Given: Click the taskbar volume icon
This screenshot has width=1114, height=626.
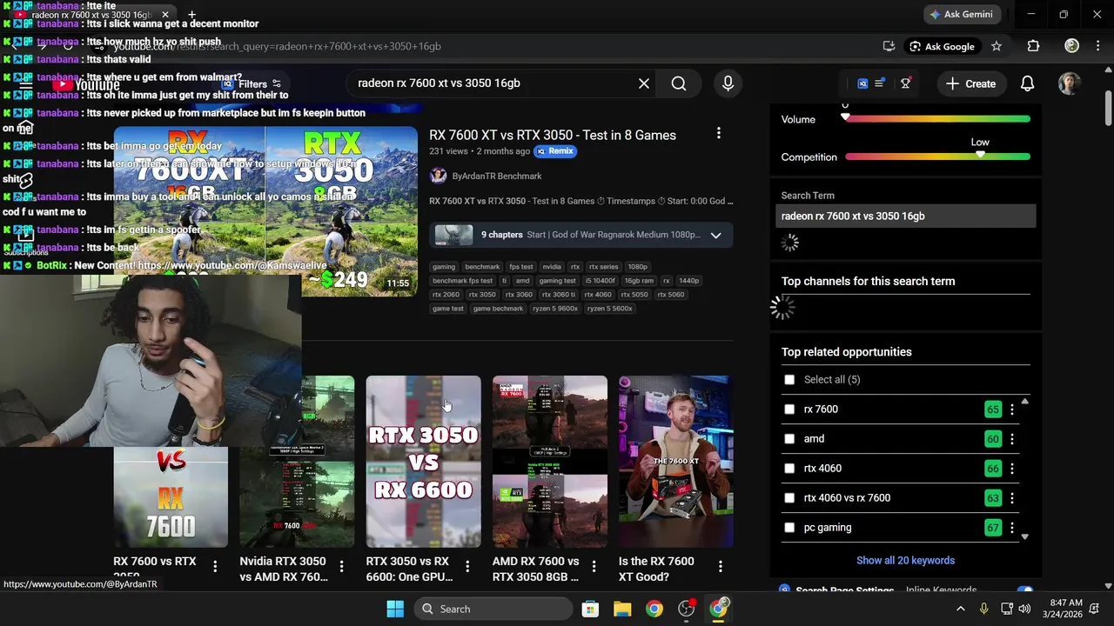Looking at the screenshot, I should tap(1024, 609).
